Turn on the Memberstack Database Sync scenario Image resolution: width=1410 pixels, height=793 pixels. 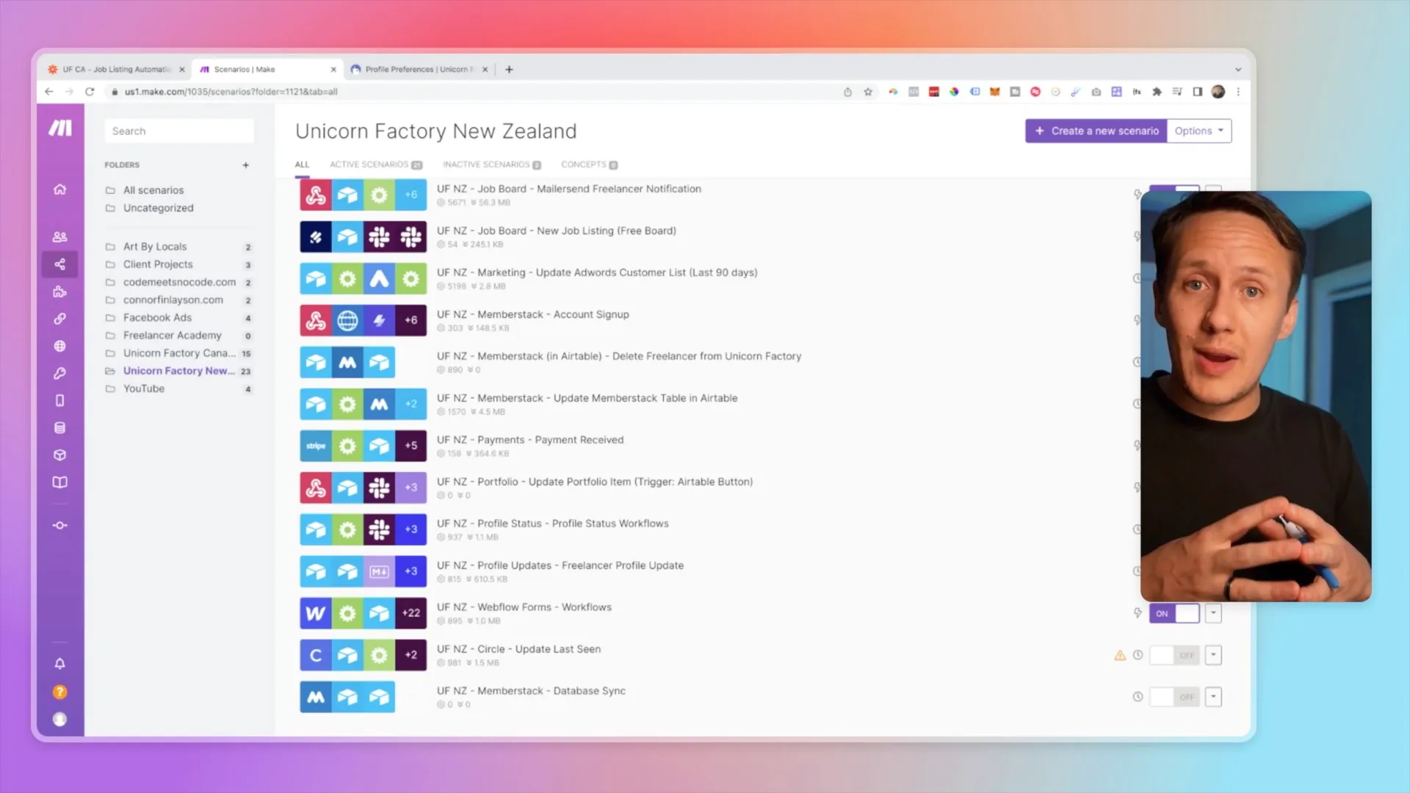click(x=1174, y=696)
